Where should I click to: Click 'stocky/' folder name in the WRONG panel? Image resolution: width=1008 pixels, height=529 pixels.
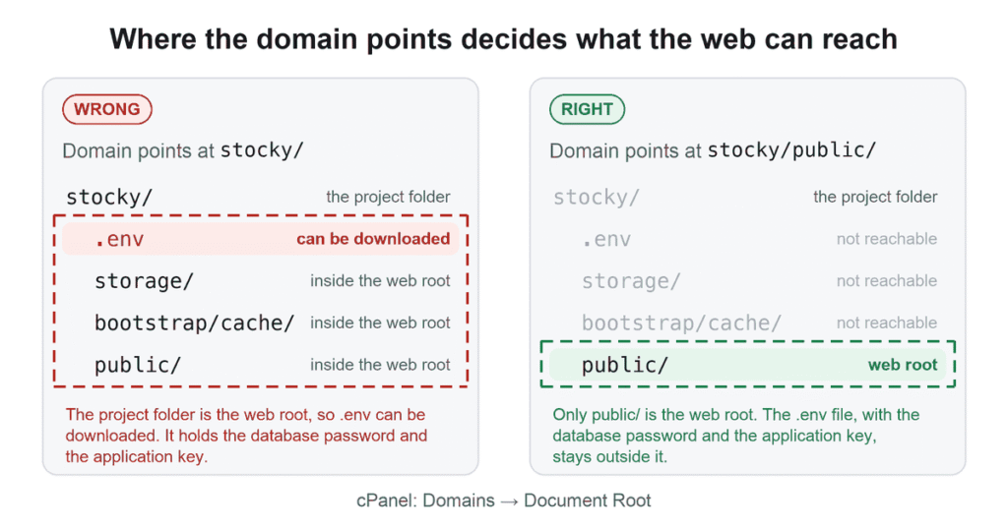pos(109,197)
